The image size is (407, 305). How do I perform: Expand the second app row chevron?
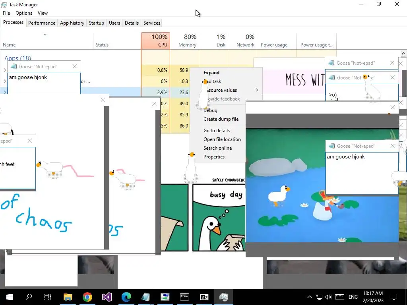click(x=5, y=81)
